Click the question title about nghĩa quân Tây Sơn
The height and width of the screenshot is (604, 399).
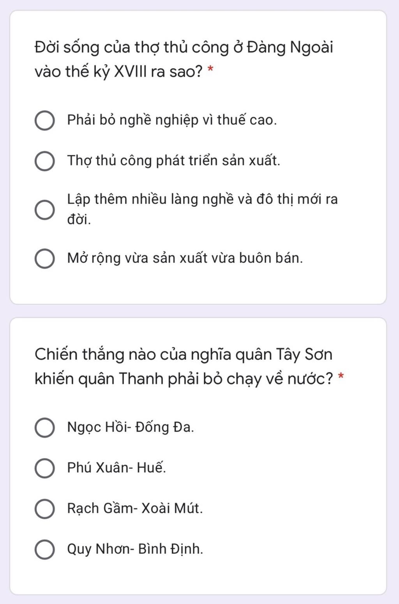(184, 367)
